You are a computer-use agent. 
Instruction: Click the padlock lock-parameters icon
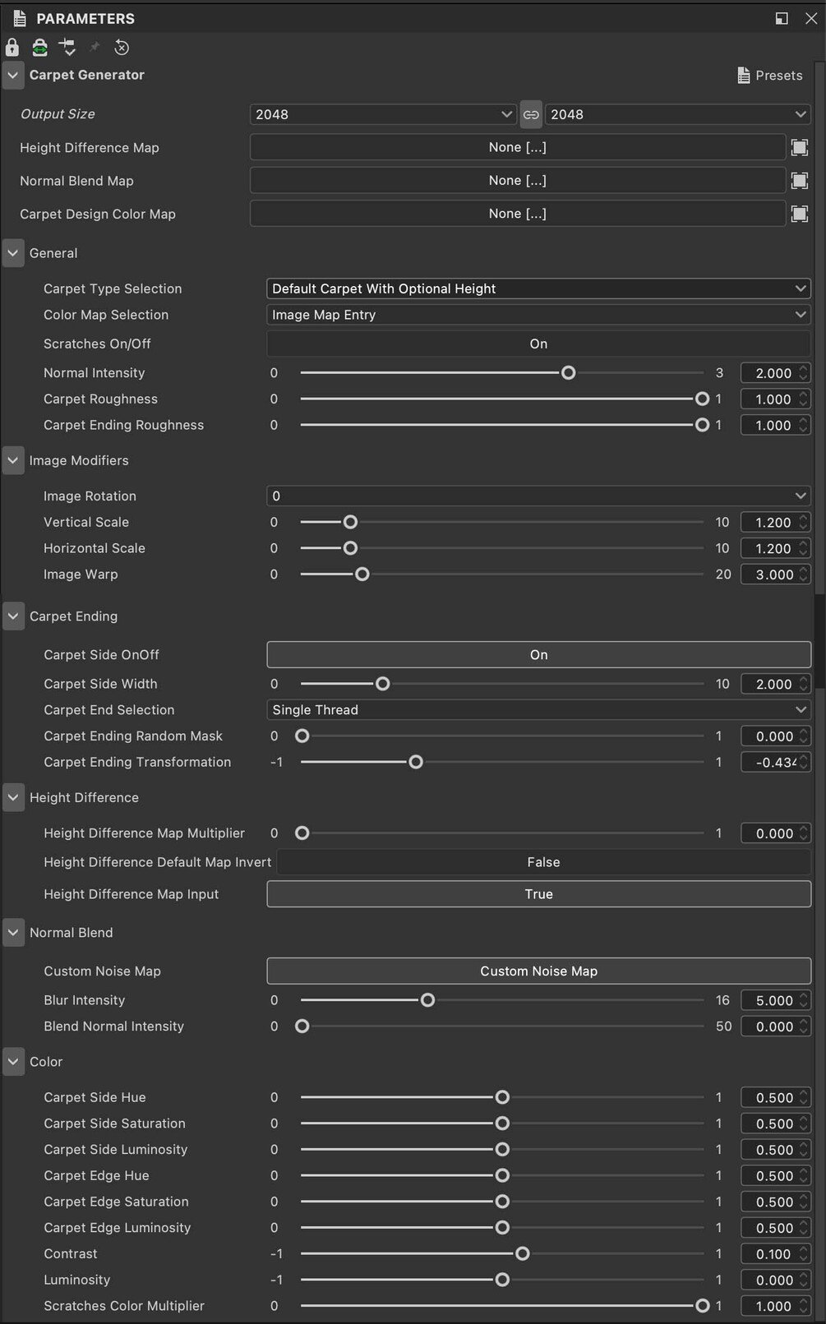pyautogui.click(x=12, y=48)
